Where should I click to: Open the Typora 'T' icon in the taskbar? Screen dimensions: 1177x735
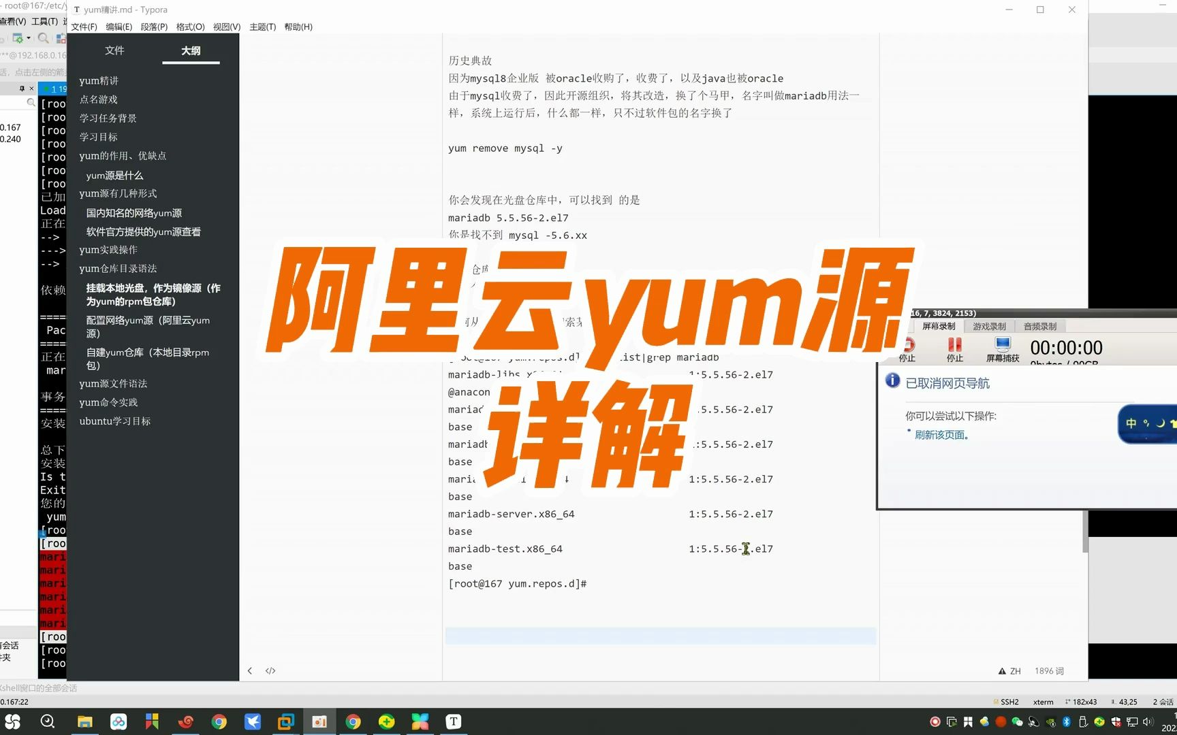[453, 721]
